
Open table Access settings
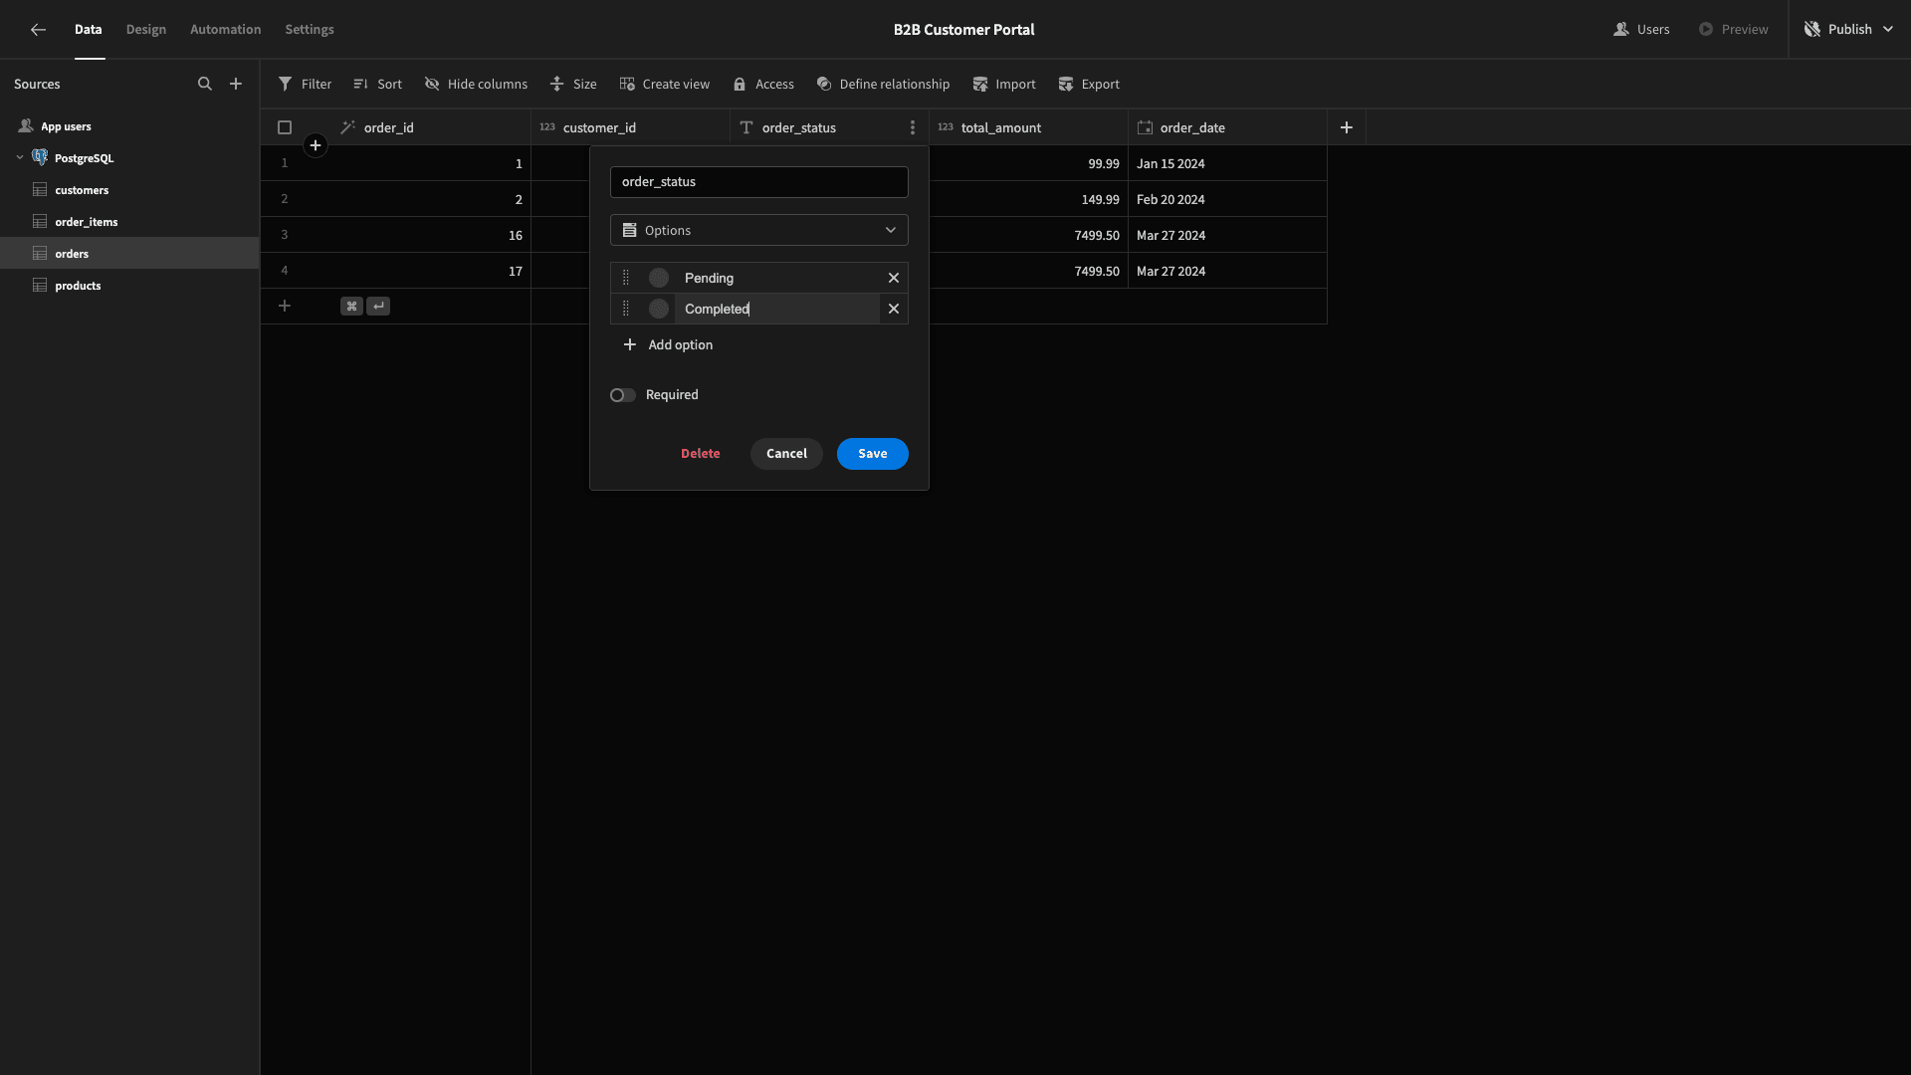[763, 84]
